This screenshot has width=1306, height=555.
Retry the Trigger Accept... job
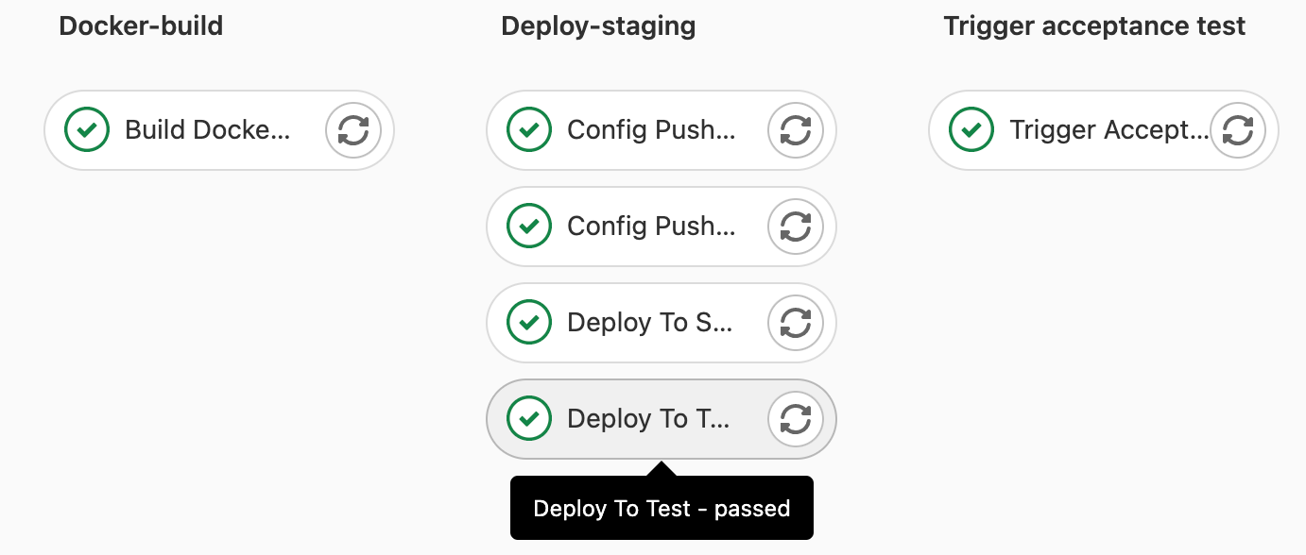1238,130
